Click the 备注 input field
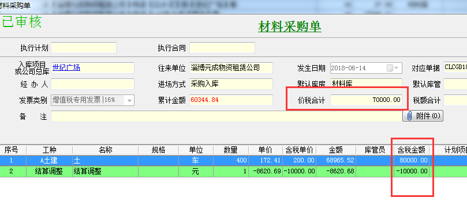The image size is (467, 220). 227,116
